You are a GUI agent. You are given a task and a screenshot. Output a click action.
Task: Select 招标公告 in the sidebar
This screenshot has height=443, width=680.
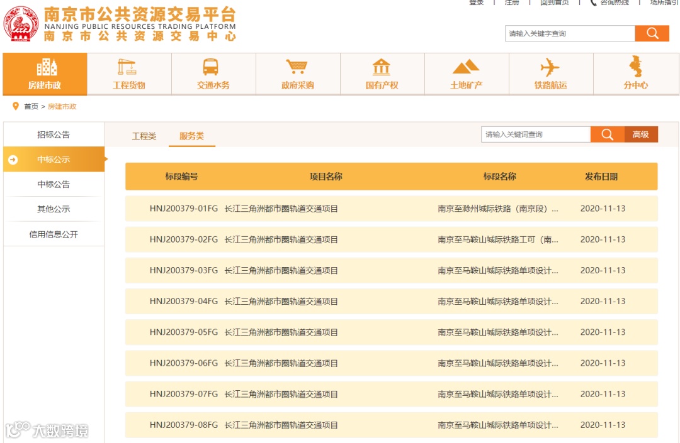coord(54,134)
